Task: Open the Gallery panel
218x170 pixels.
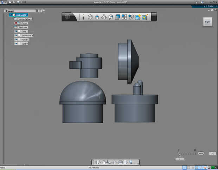Action: [211, 6]
